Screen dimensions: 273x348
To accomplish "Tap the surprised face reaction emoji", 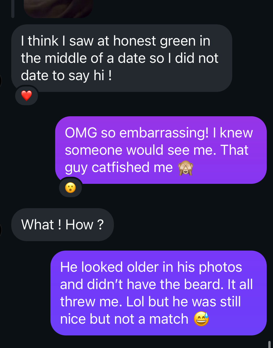I will (x=70, y=188).
